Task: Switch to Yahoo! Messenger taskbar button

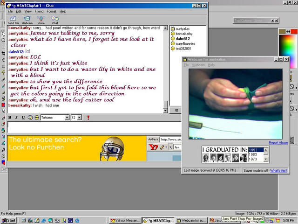Action: coord(125,221)
